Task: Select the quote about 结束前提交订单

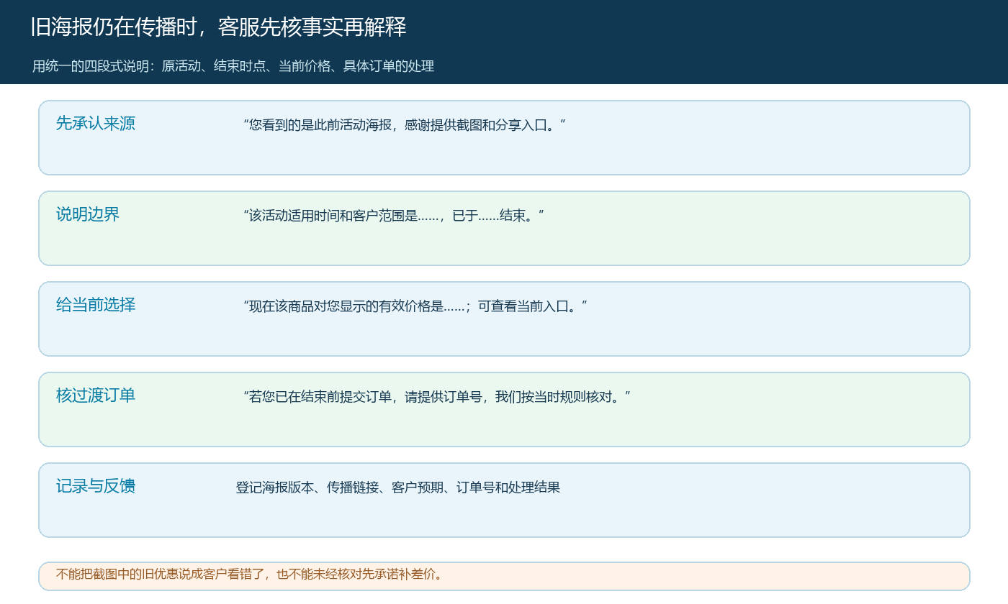Action: (437, 397)
